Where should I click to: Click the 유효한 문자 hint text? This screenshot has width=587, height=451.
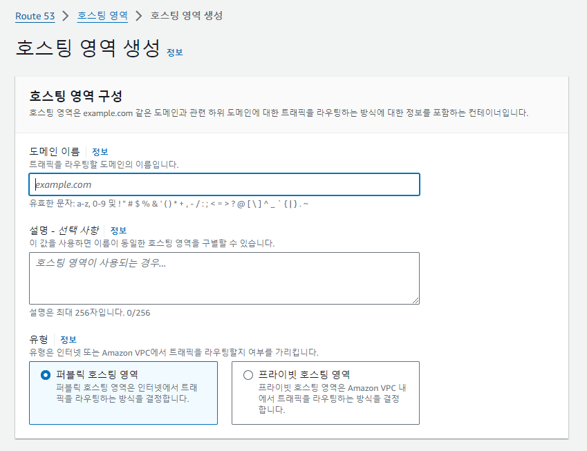169,204
